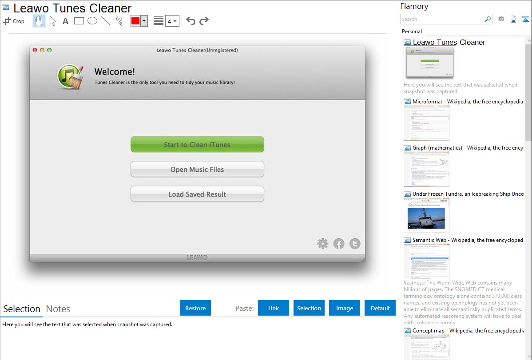Click the Start to Clean iTunes button

click(197, 145)
